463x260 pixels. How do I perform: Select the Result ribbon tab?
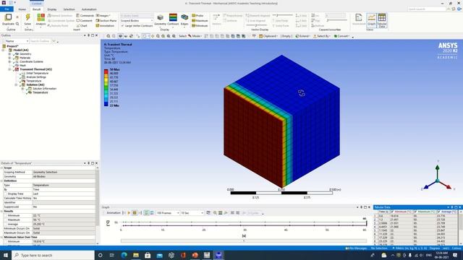tap(36, 9)
